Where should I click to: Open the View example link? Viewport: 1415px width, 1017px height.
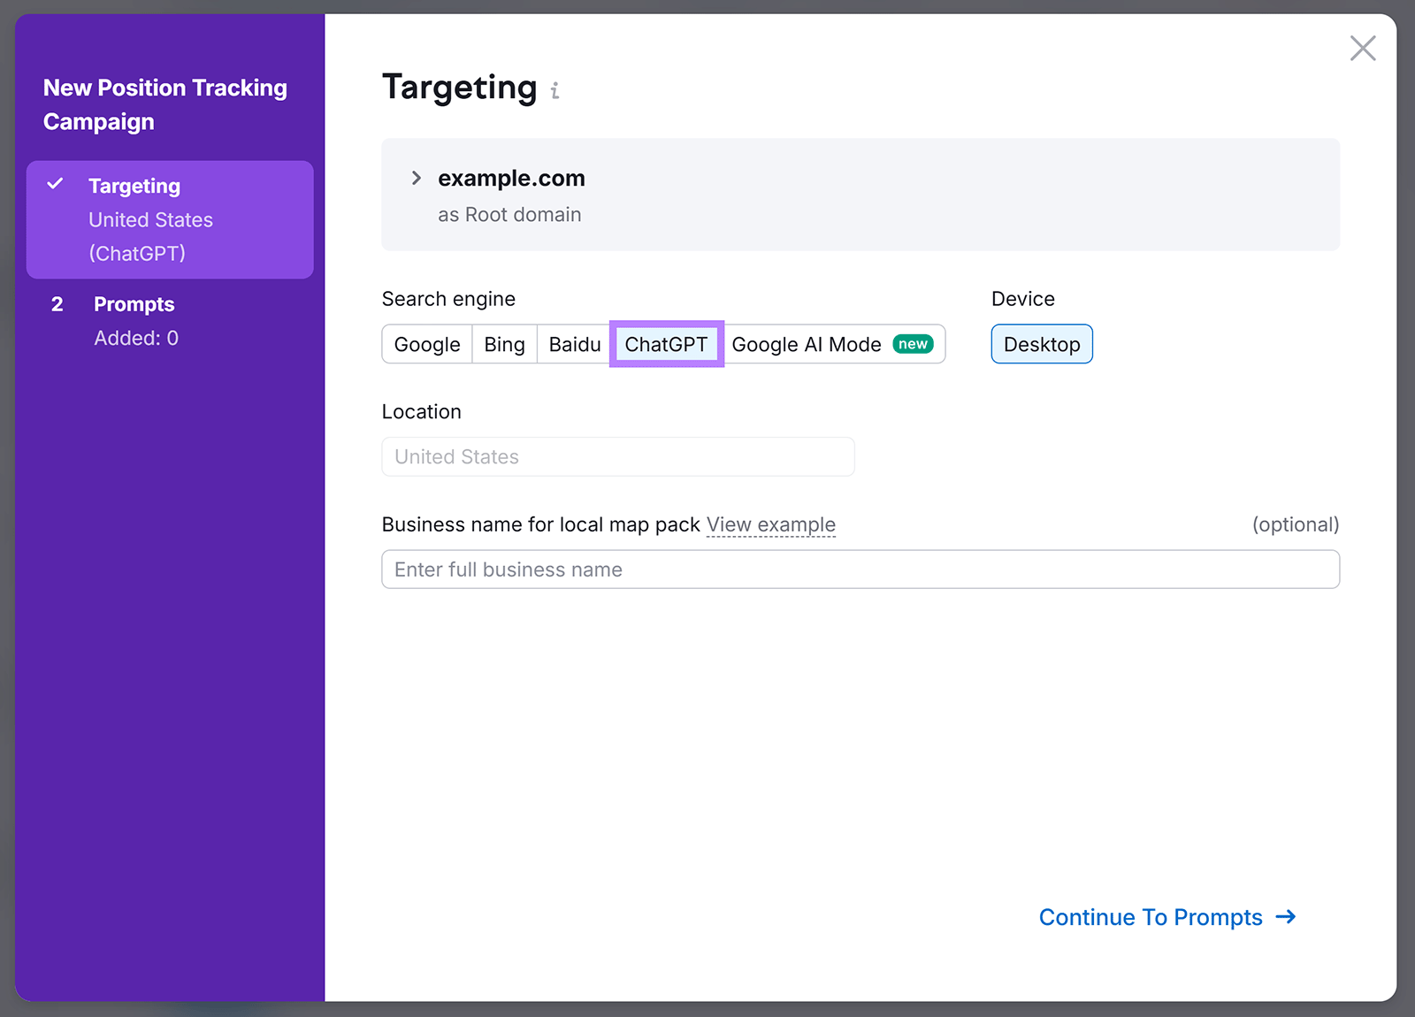770,524
